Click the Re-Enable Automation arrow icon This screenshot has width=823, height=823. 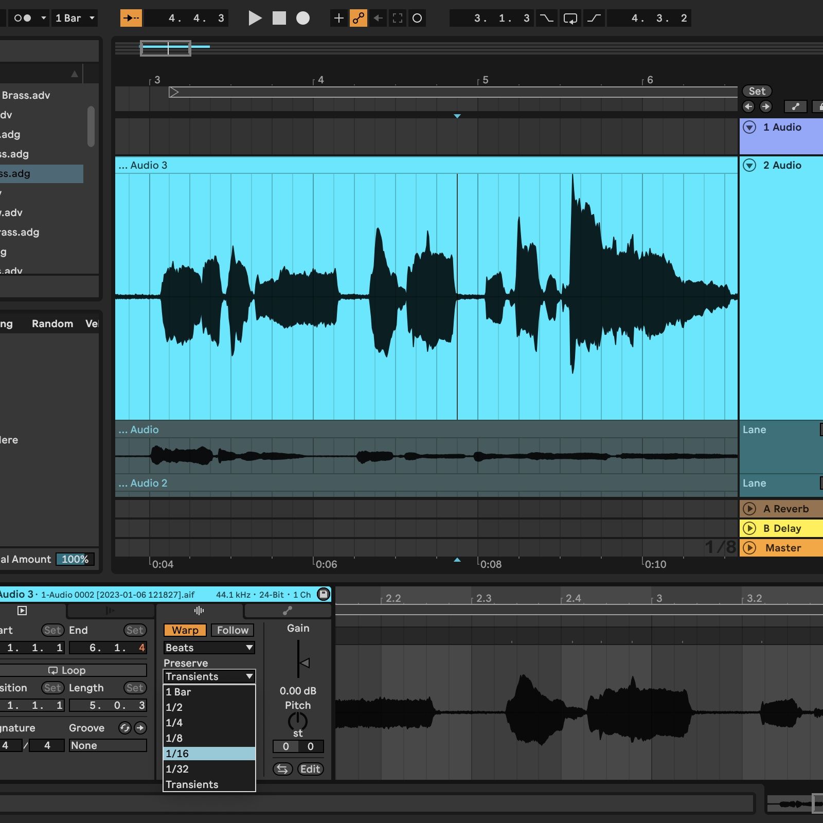pyautogui.click(x=378, y=19)
